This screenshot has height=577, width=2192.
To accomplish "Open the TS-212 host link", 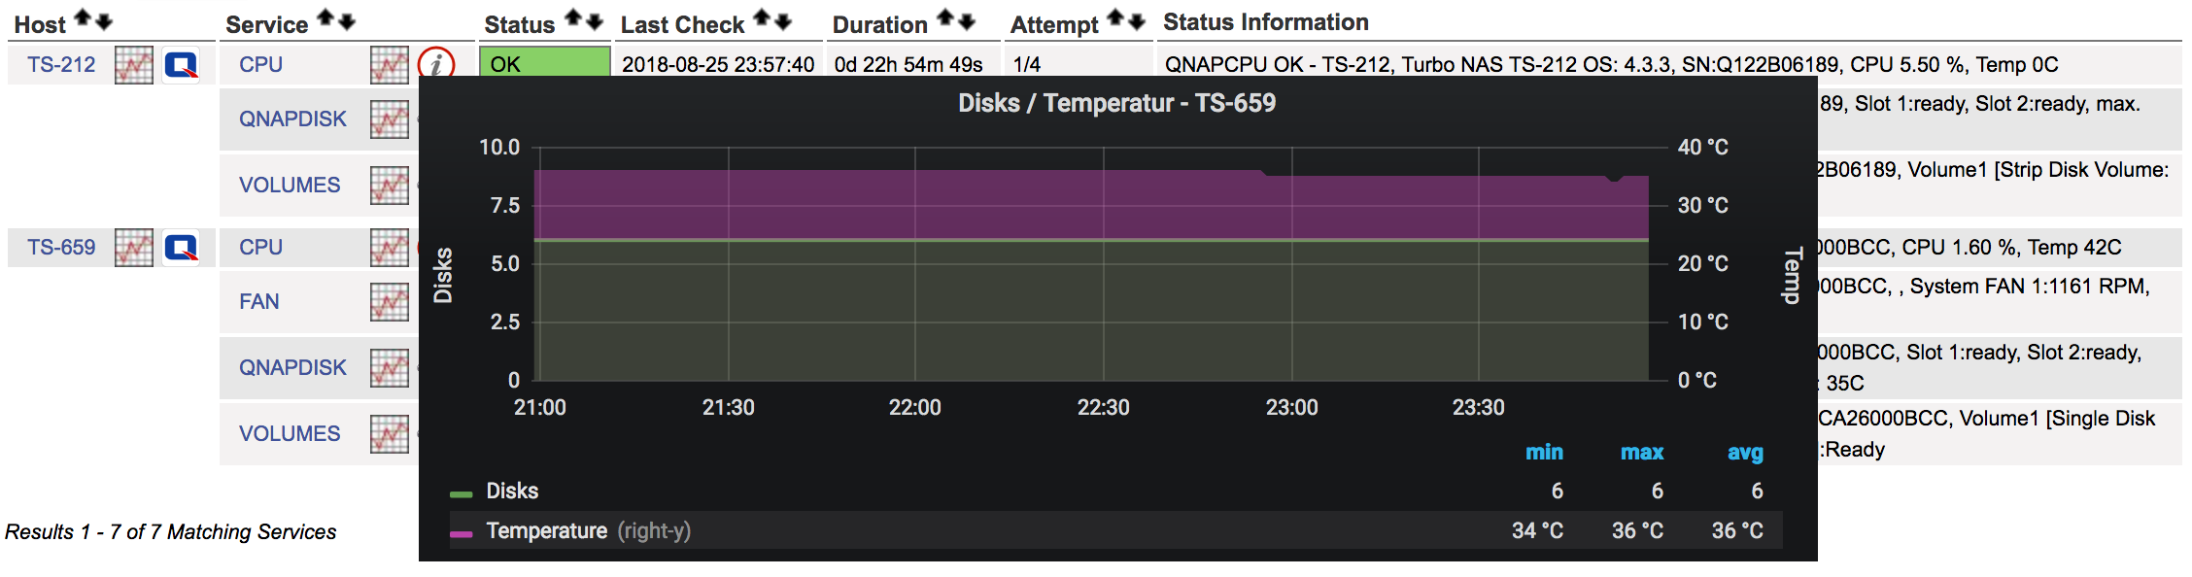I will [61, 65].
